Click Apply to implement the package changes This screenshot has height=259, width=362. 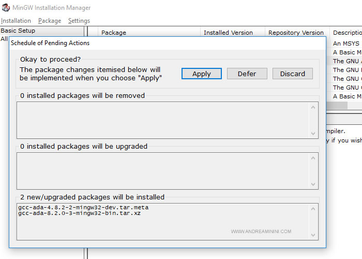[201, 74]
